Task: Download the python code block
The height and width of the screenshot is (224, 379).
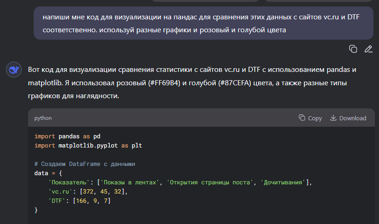Action: click(348, 118)
